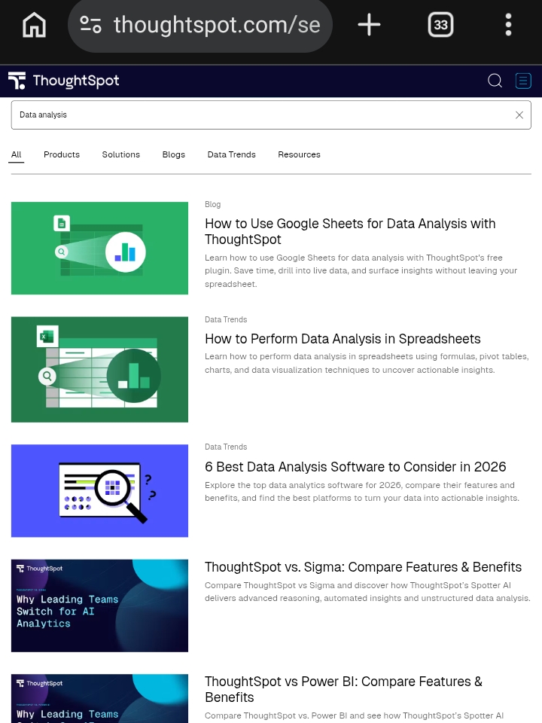Clear the Data analysis search query
This screenshot has width=542, height=723.
519,114
